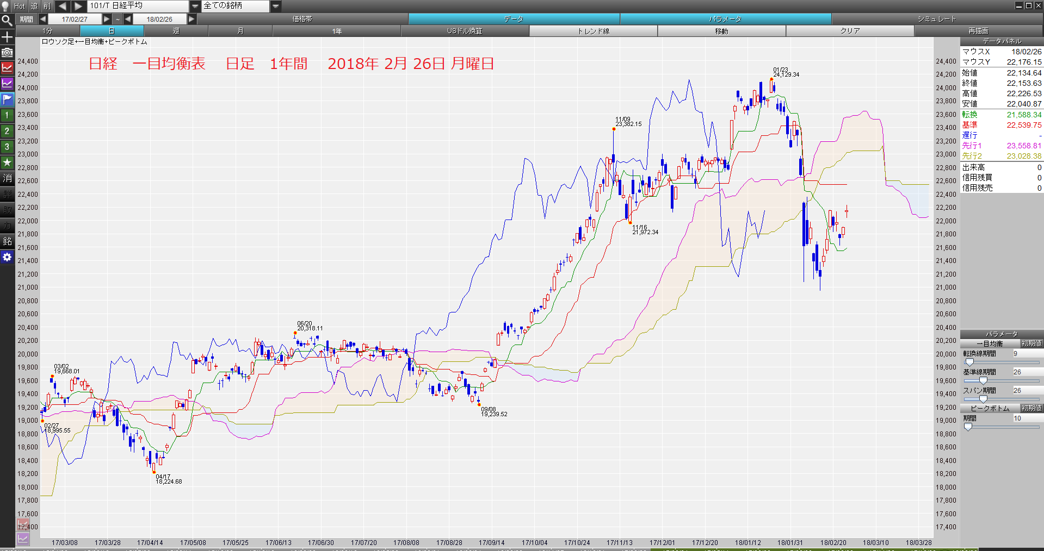Click the camera screenshot icon
The image size is (1044, 551).
point(7,52)
